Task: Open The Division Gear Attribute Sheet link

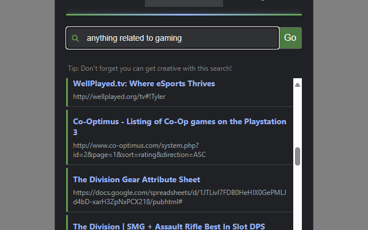Action: [x=137, y=179]
